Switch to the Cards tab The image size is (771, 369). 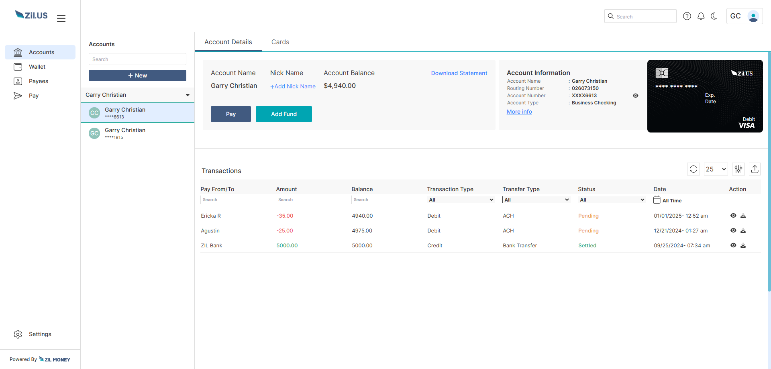click(x=280, y=42)
